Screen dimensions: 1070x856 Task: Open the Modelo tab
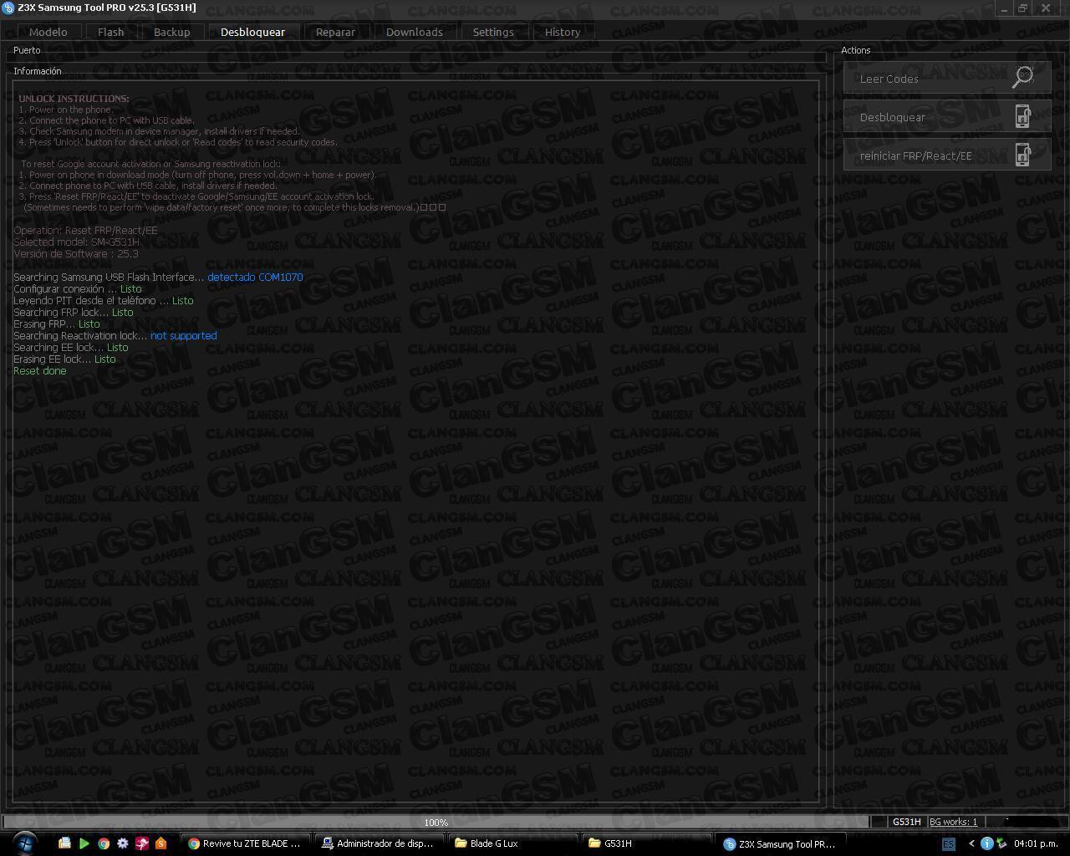(48, 32)
